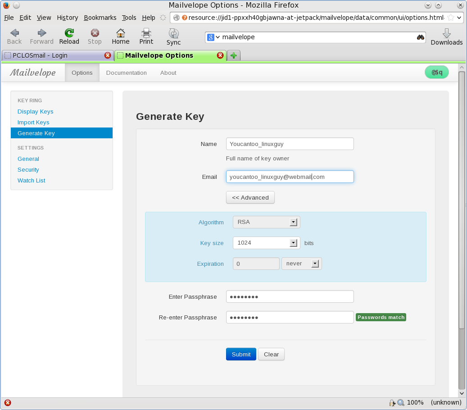Click the red error icon in status bar

pyautogui.click(x=8, y=402)
